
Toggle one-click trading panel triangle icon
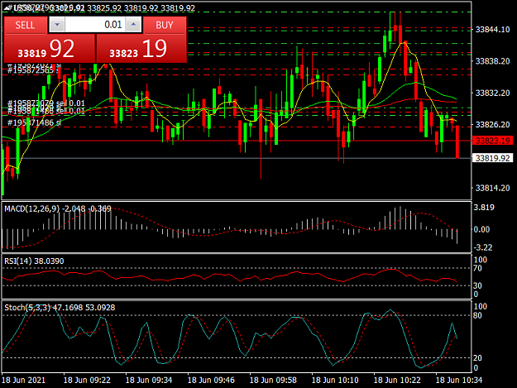tap(7, 7)
